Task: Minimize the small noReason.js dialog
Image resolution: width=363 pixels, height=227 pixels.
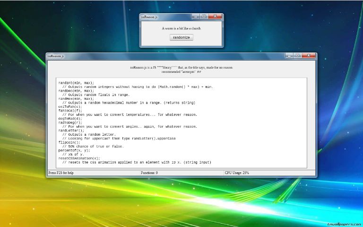Action: point(196,17)
